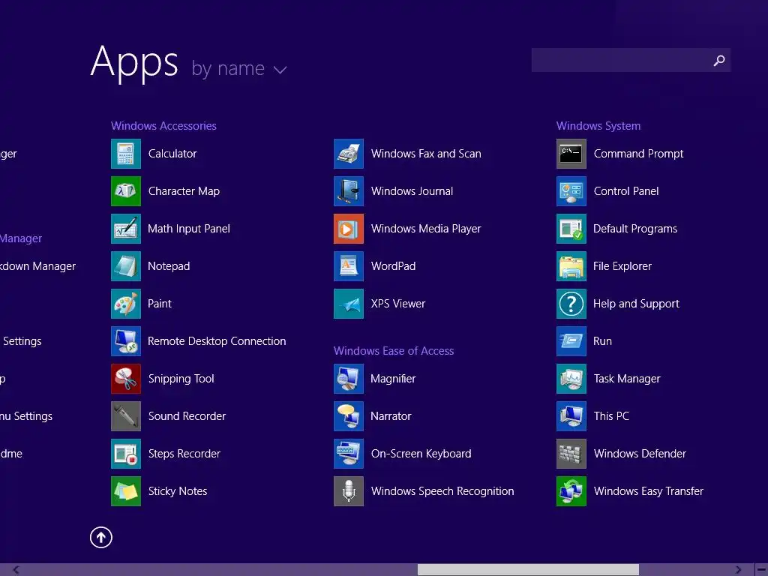Select the Windows Accessories group header

163,126
